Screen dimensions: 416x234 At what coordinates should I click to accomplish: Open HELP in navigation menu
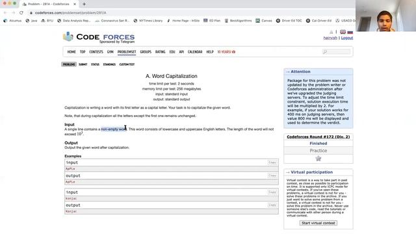tap(210, 52)
